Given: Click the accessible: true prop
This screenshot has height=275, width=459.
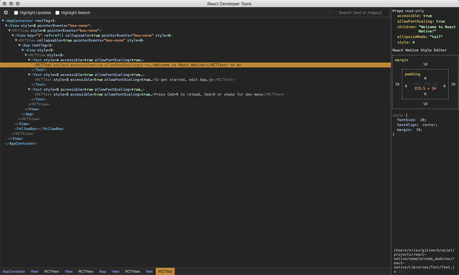Looking at the screenshot, I should click(x=414, y=16).
